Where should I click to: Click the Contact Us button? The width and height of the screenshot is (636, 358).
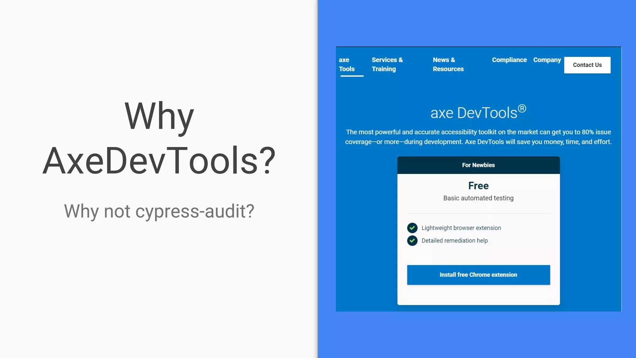click(x=587, y=65)
